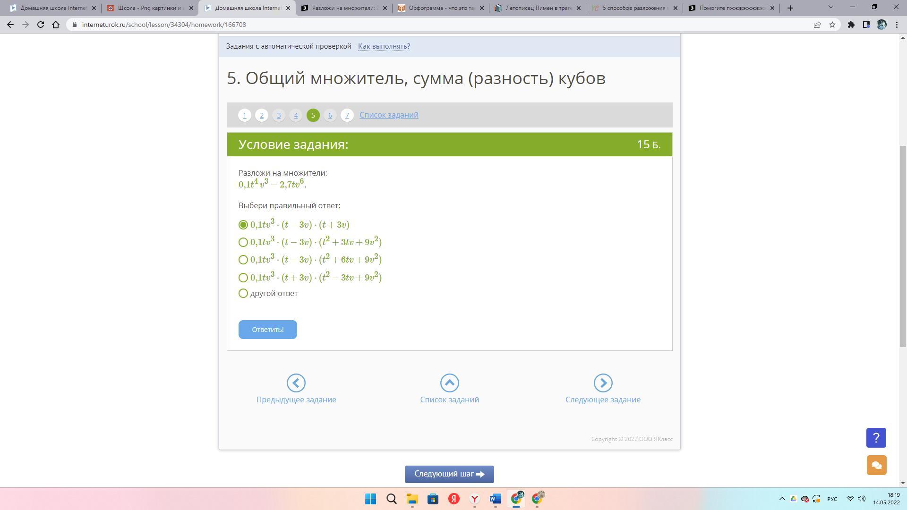Open Word from the taskbar
Viewport: 907px width, 510px height.
point(495,499)
